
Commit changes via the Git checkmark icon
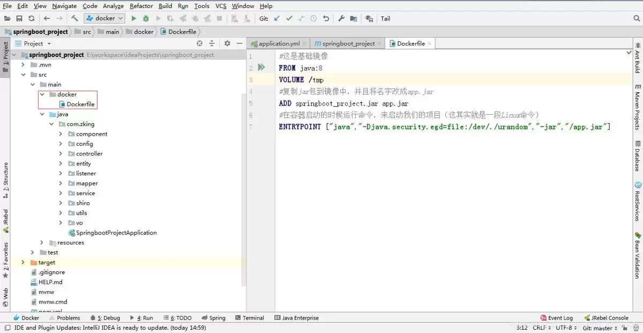point(289,18)
